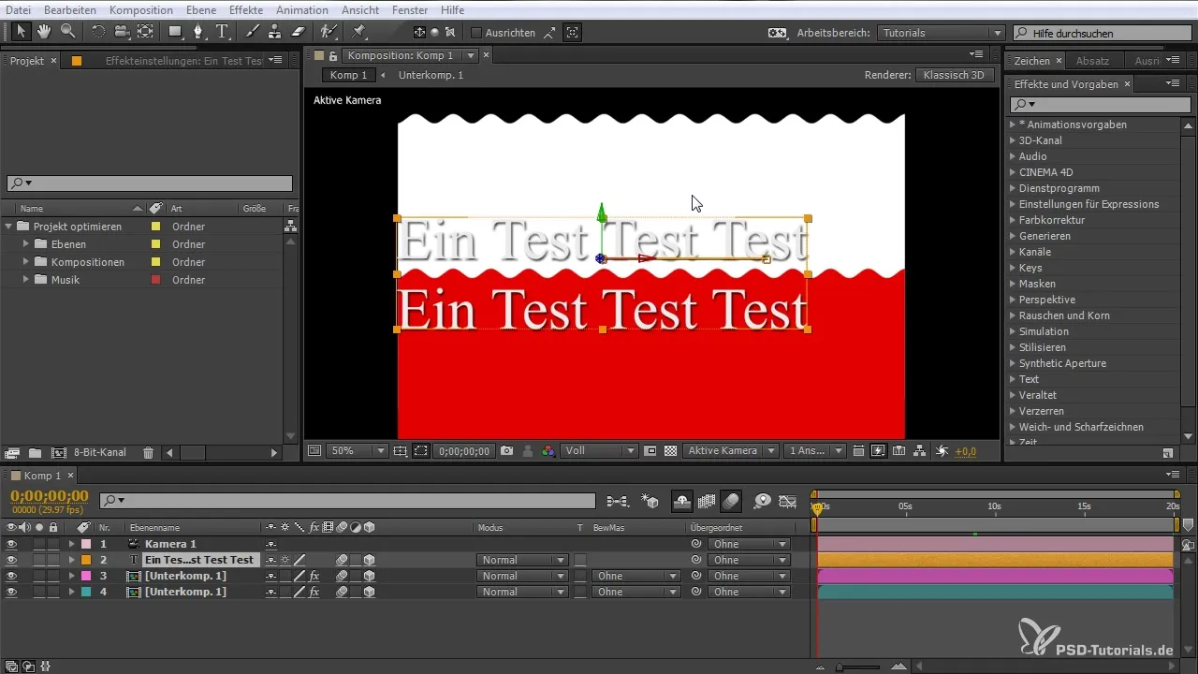Select the Zoom magnifier tool
The width and height of the screenshot is (1198, 674).
tap(67, 32)
